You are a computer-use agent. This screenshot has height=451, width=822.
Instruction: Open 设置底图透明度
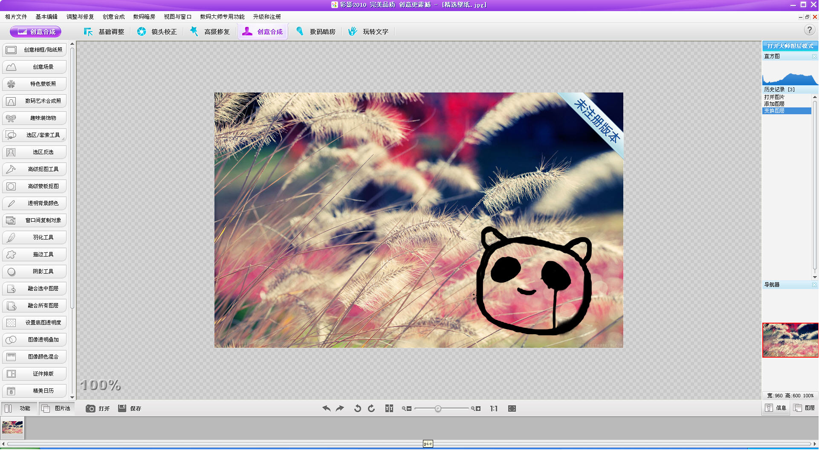pyautogui.click(x=35, y=323)
